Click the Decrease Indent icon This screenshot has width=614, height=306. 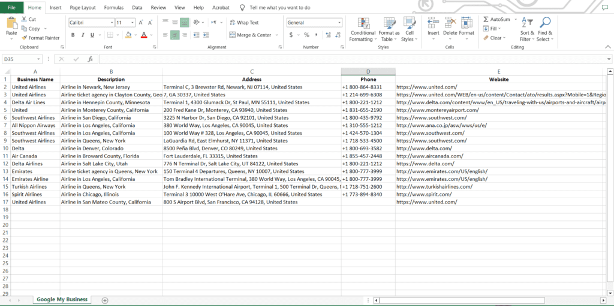[197, 35]
